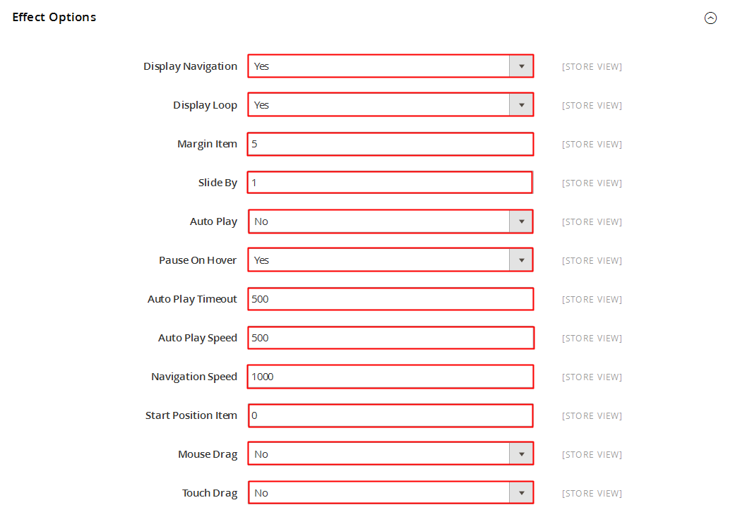This screenshot has width=735, height=517.
Task: Expand the Mouse Drag dropdown
Action: click(x=390, y=454)
